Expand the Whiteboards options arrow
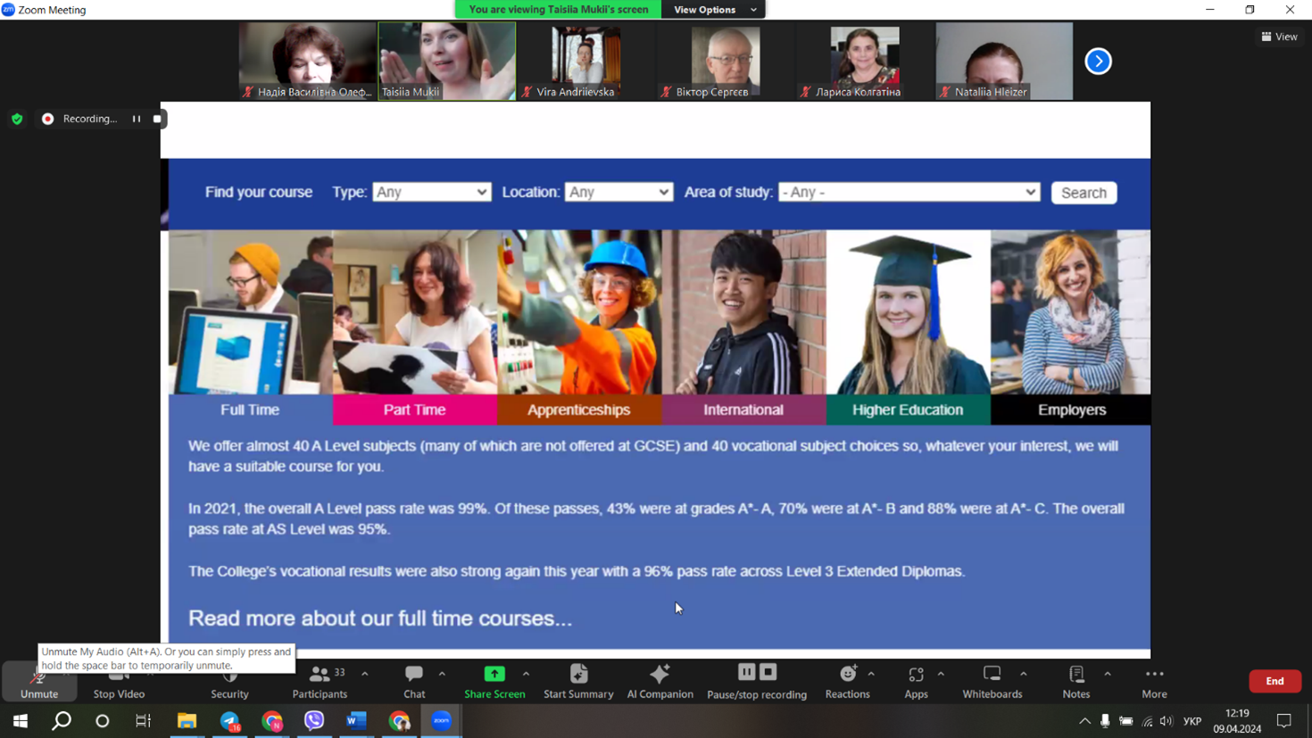The height and width of the screenshot is (738, 1312). tap(1024, 675)
